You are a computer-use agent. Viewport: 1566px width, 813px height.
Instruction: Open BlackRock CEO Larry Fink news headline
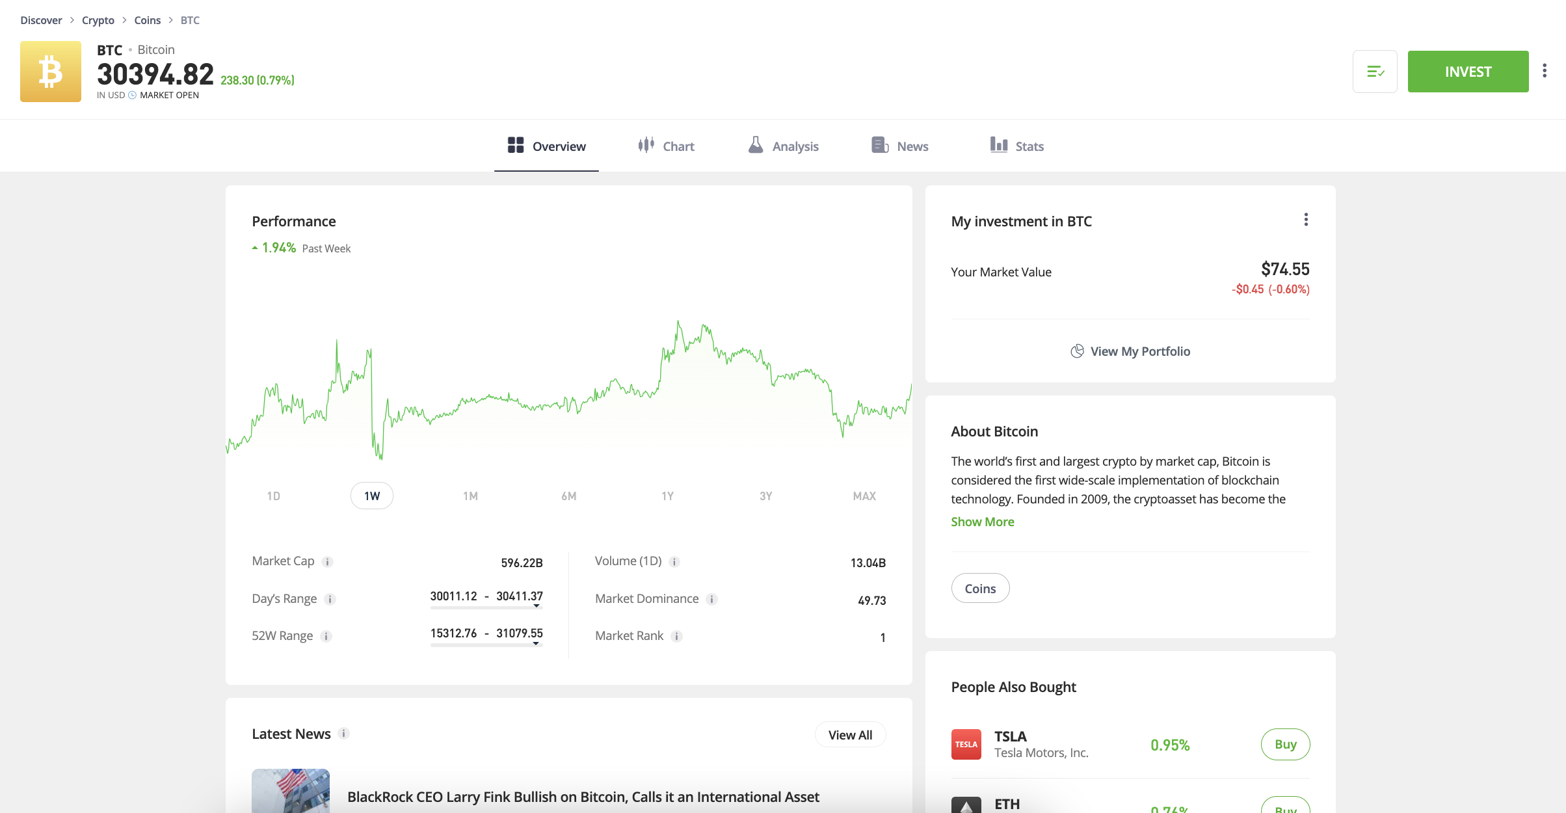(x=583, y=797)
